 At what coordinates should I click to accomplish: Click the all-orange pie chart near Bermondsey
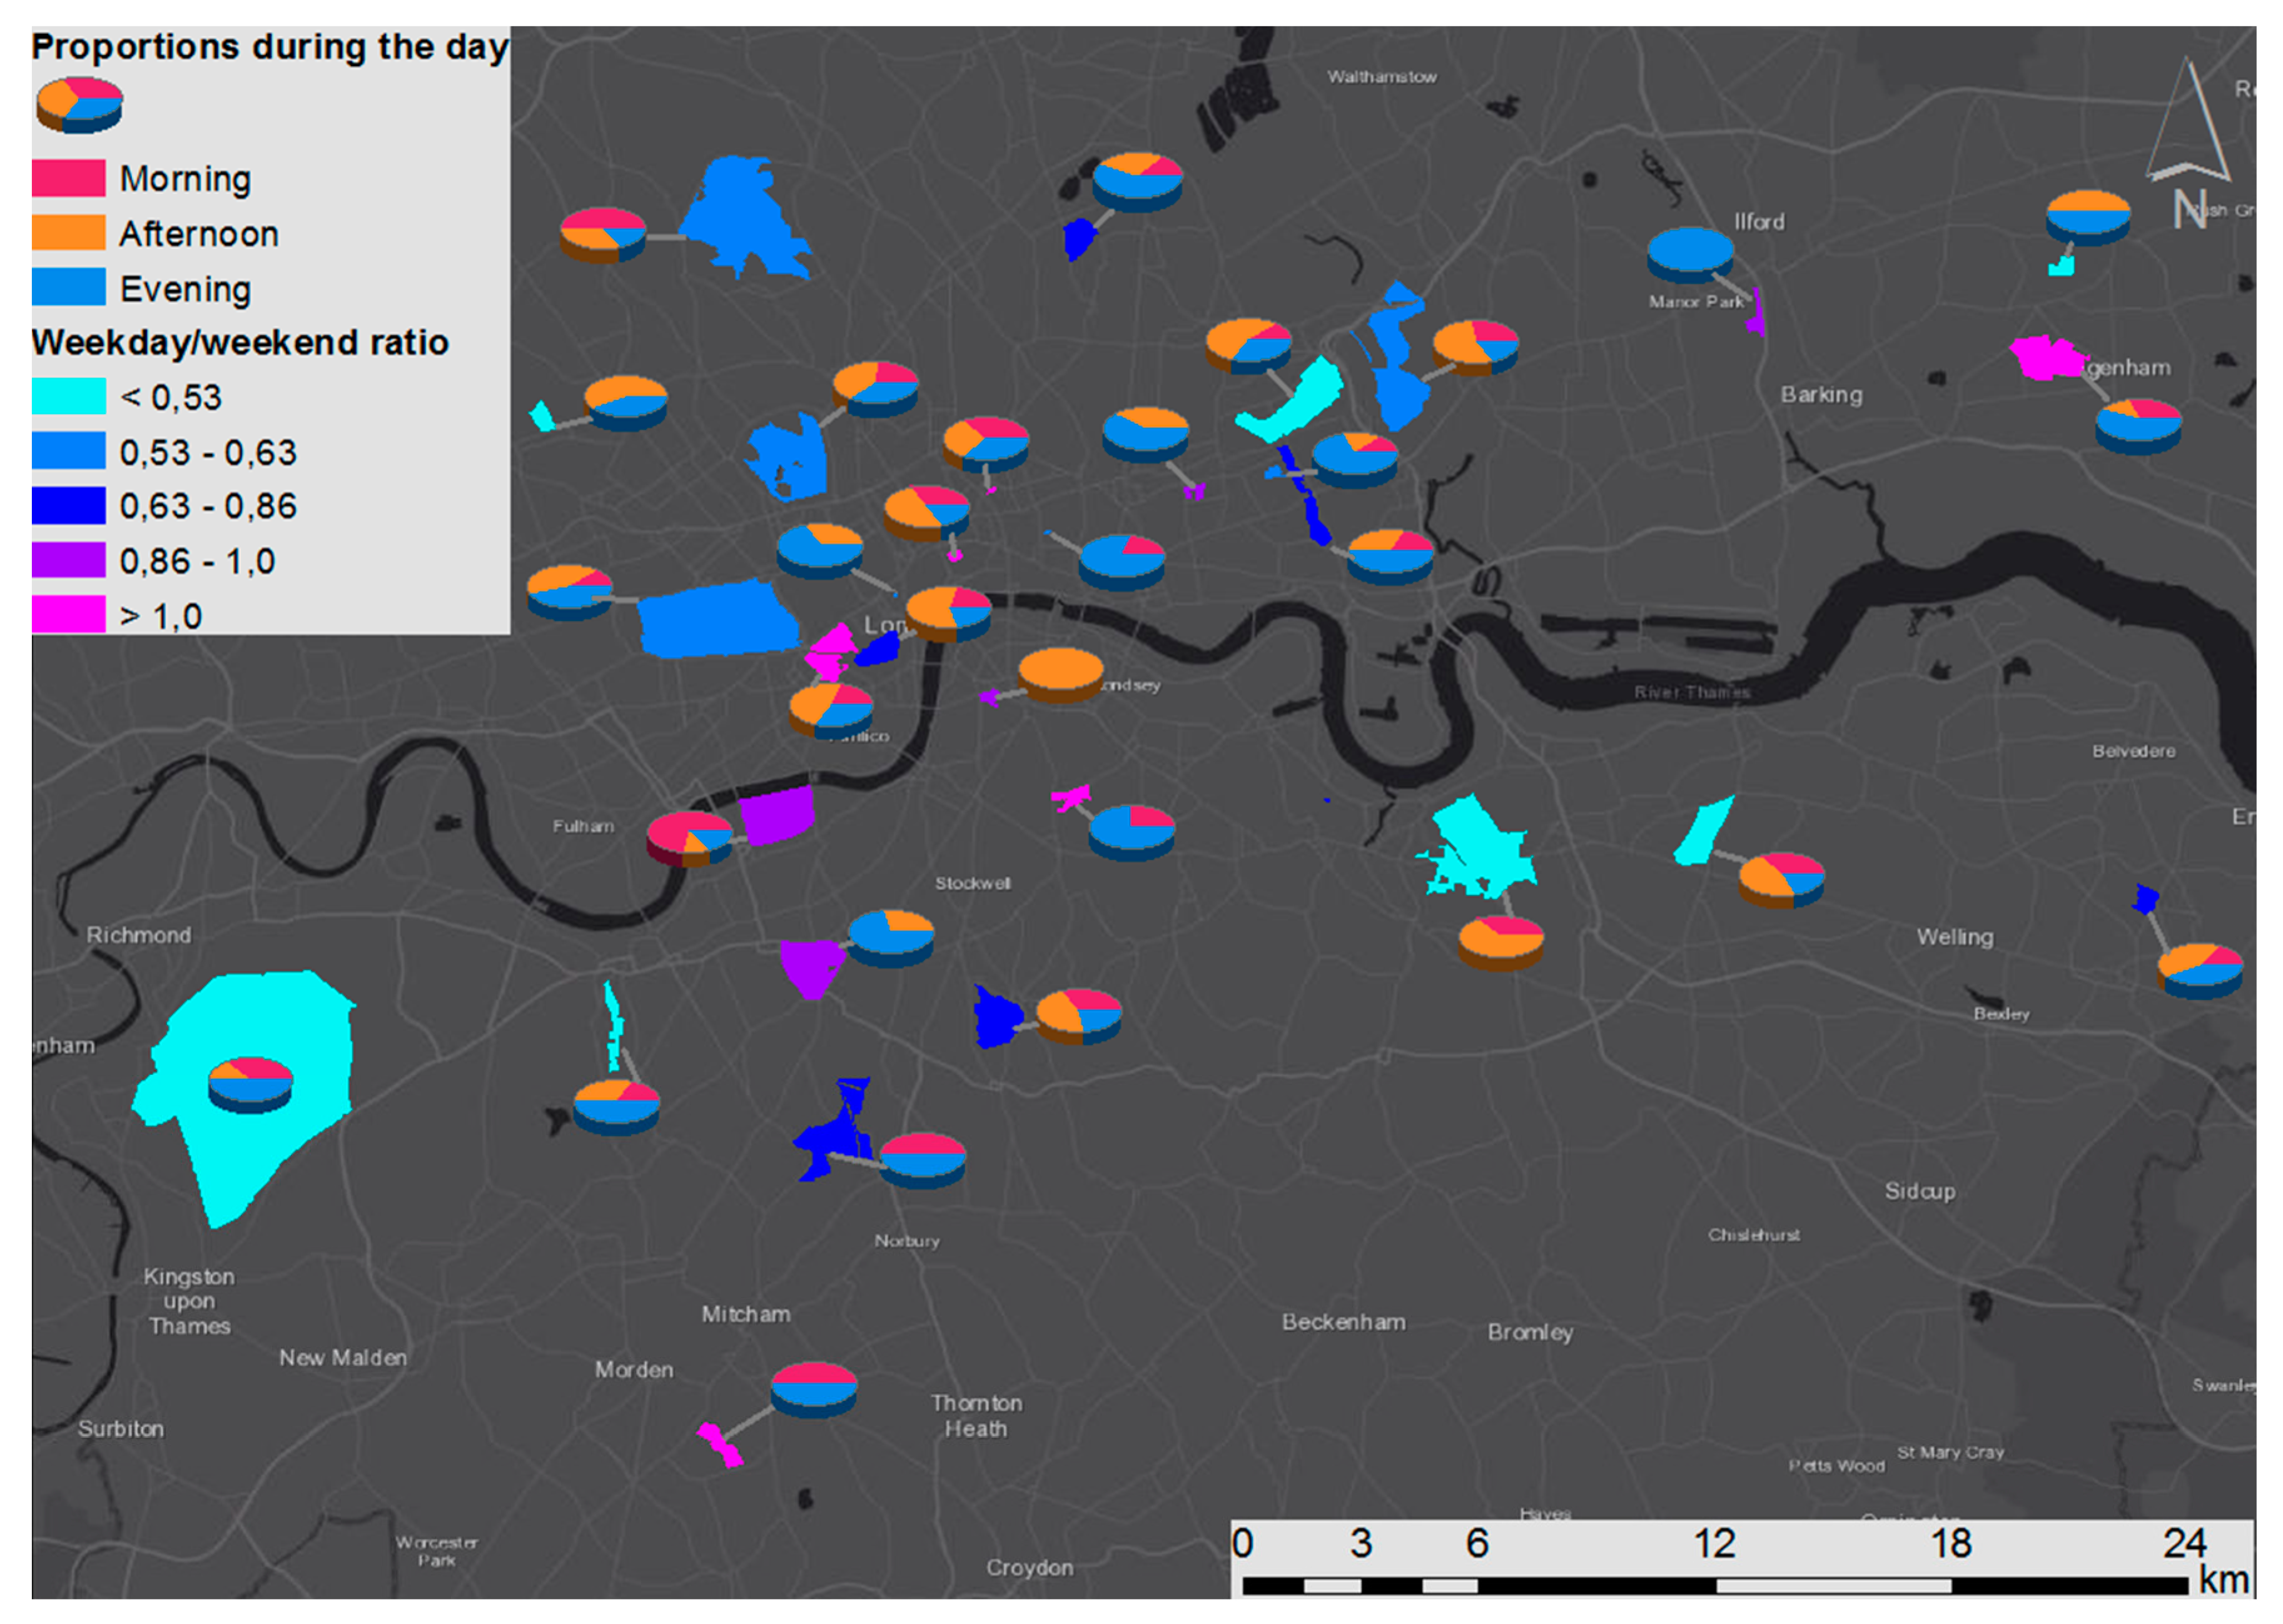(x=1061, y=673)
